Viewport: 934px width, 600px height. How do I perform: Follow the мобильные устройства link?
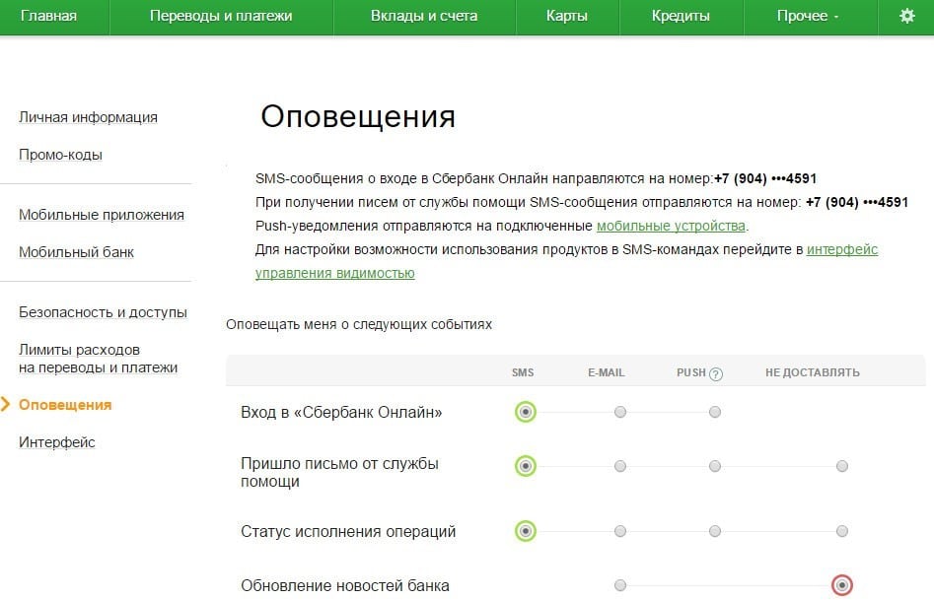coord(671,227)
